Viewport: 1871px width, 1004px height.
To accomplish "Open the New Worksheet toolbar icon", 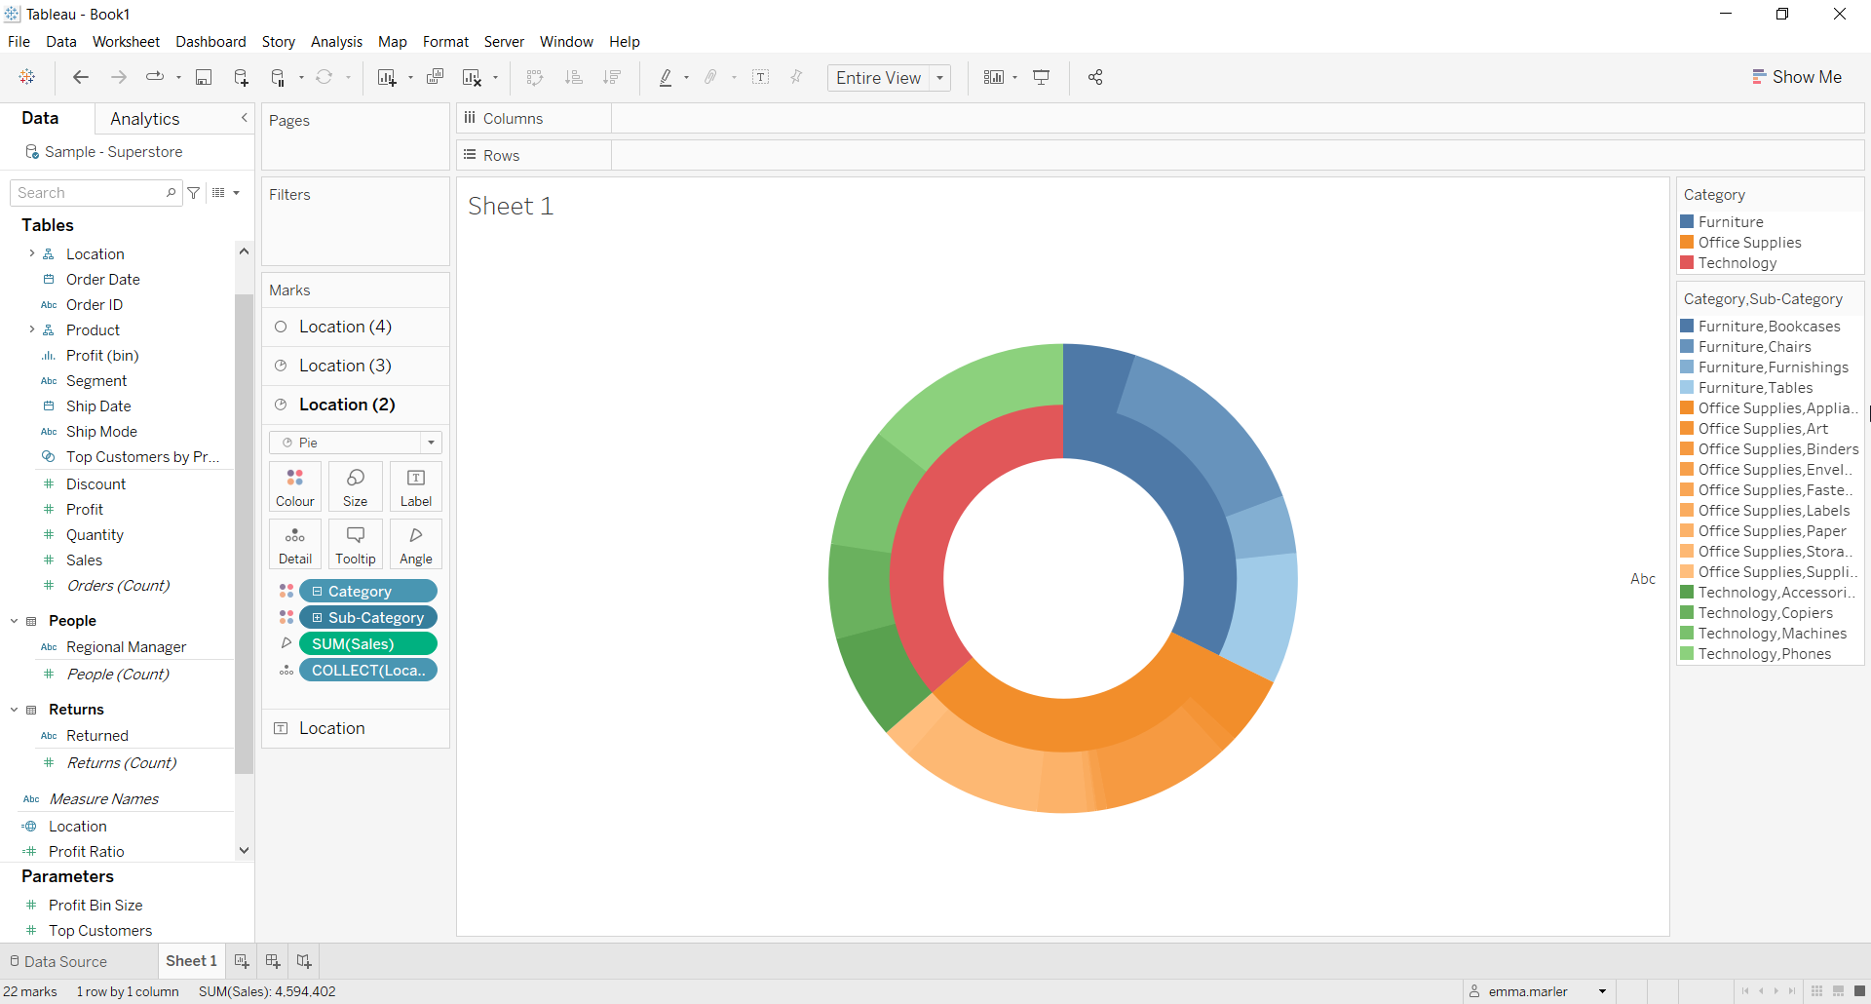I will point(386,77).
